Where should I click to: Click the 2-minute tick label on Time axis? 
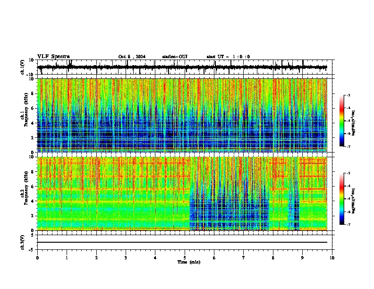[x=96, y=258]
